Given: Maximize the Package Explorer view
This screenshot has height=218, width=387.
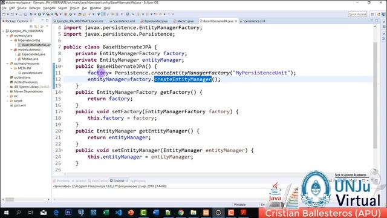Looking at the screenshot, I should tap(47, 21).
